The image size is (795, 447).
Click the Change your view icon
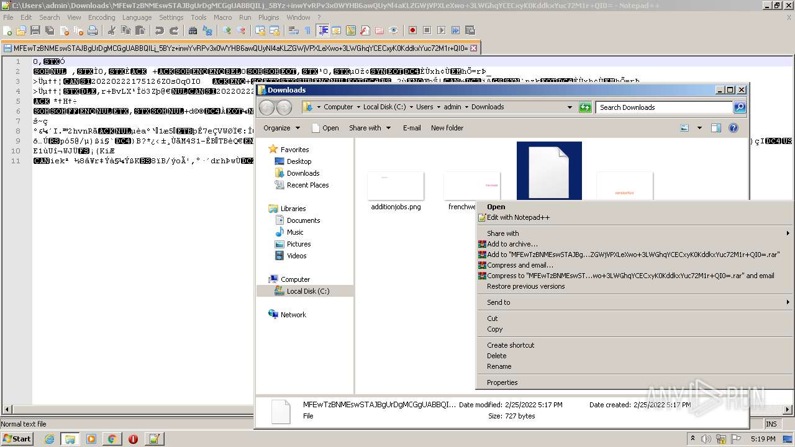pos(684,128)
